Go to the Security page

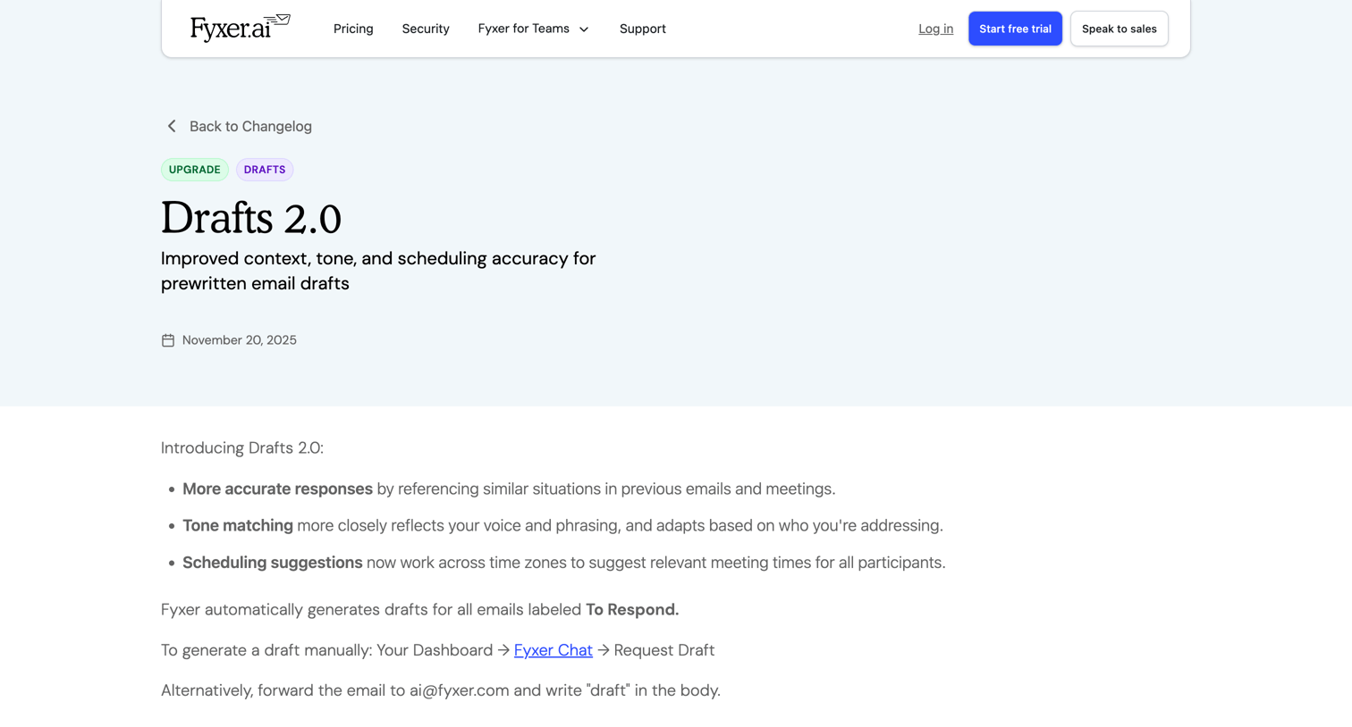click(426, 29)
